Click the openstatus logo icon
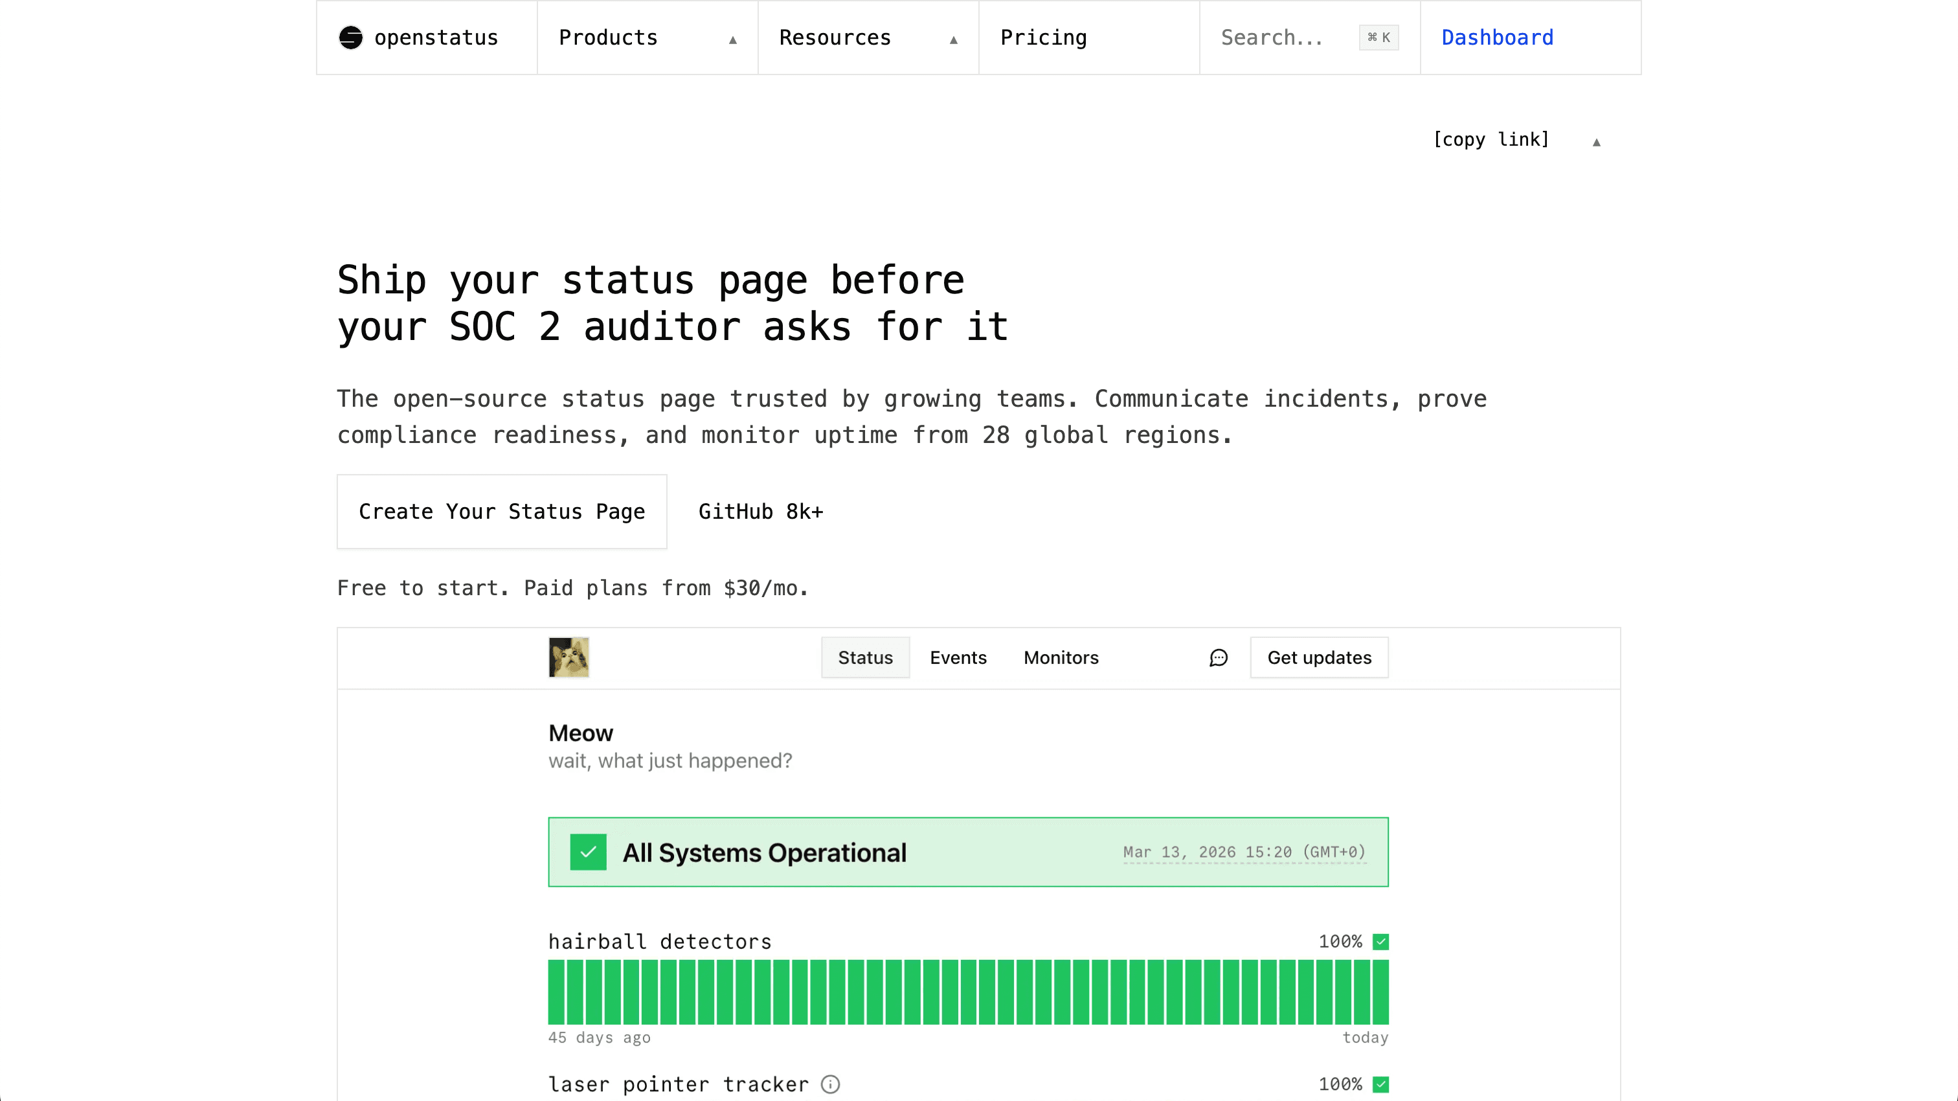Screen dimensions: 1958x1101 [350, 38]
